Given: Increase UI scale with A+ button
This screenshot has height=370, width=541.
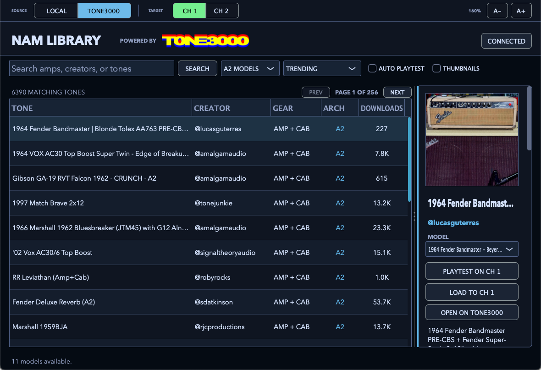Looking at the screenshot, I should pos(521,11).
